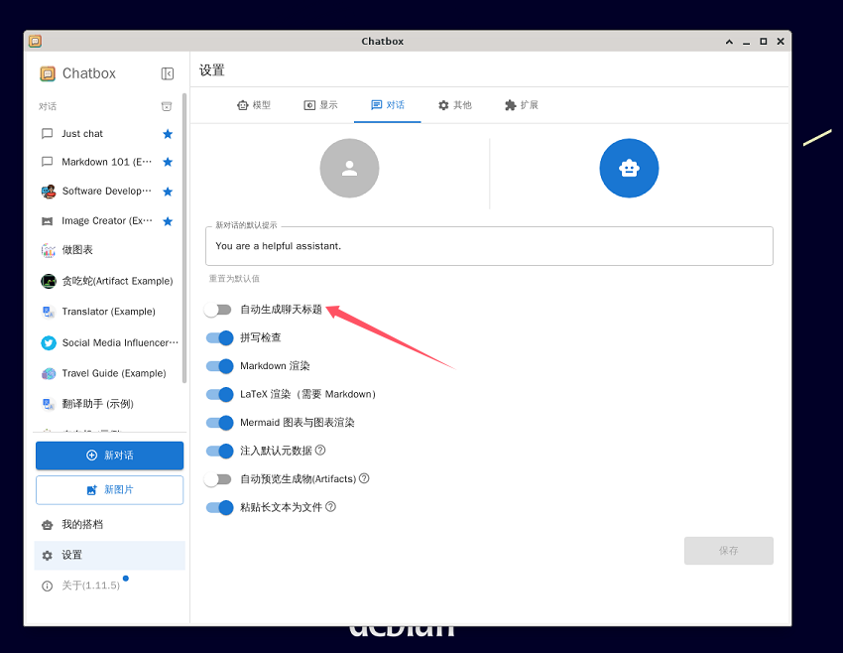Click the default prompt text field
This screenshot has width=843, height=653.
489,246
